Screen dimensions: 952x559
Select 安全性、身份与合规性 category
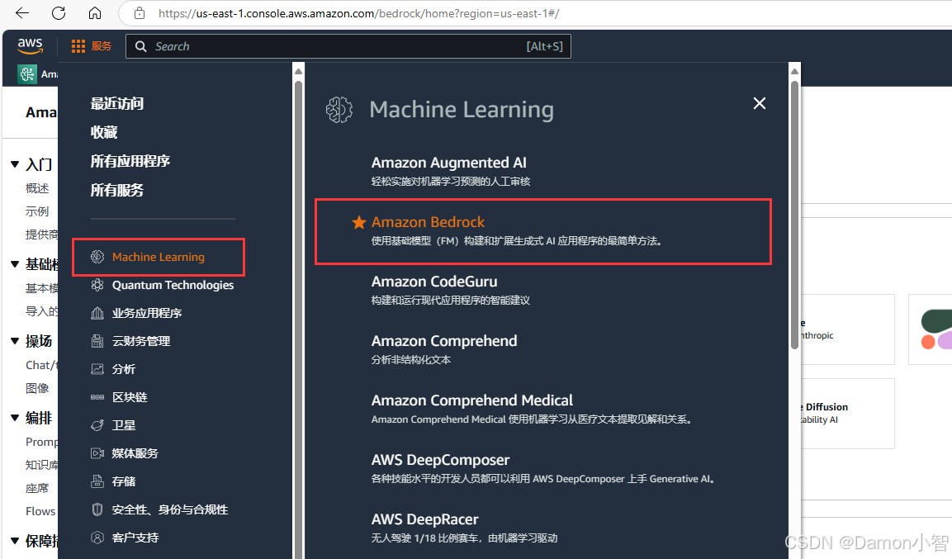point(170,509)
